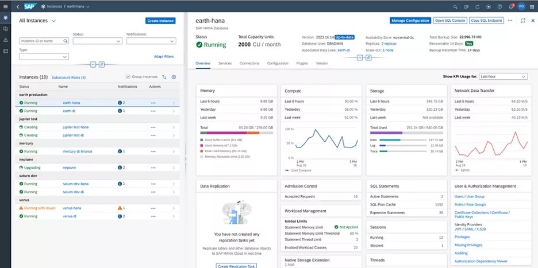Click the Create Instance button
The image size is (538, 268).
coord(160,21)
